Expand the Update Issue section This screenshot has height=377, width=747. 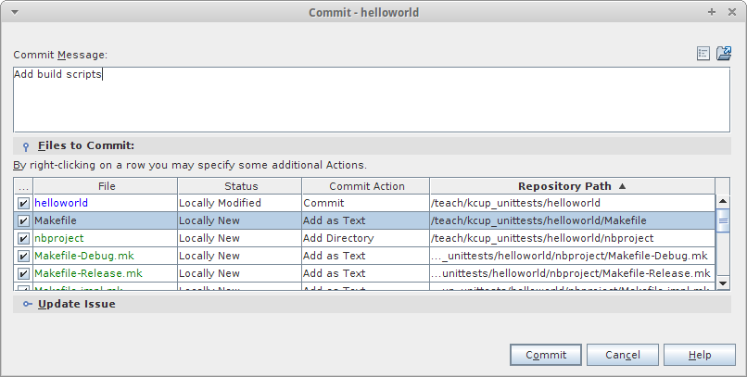click(x=76, y=304)
